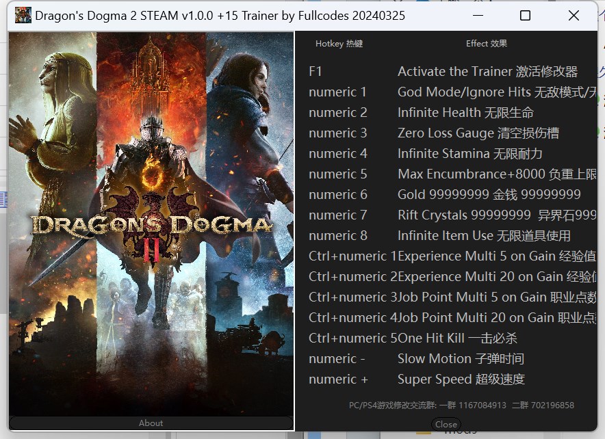605x439 pixels.
Task: Click the Dragon's Dogma II cover artwork
Action: point(151,224)
